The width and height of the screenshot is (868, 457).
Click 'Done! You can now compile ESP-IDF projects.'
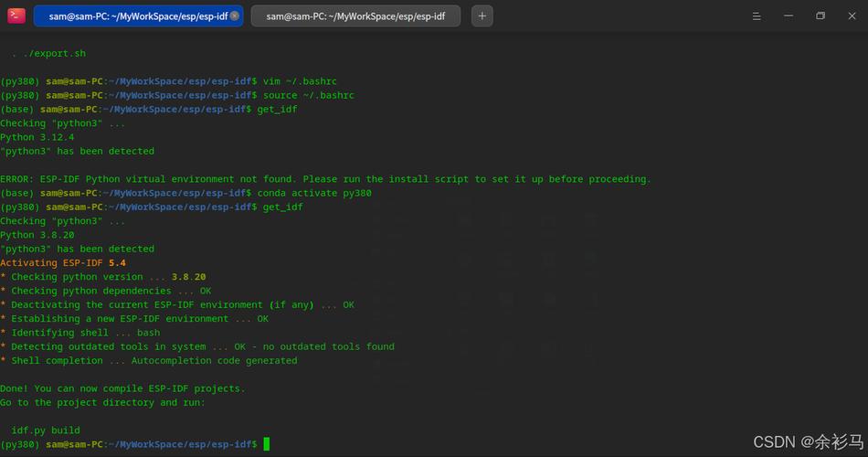pyautogui.click(x=123, y=388)
